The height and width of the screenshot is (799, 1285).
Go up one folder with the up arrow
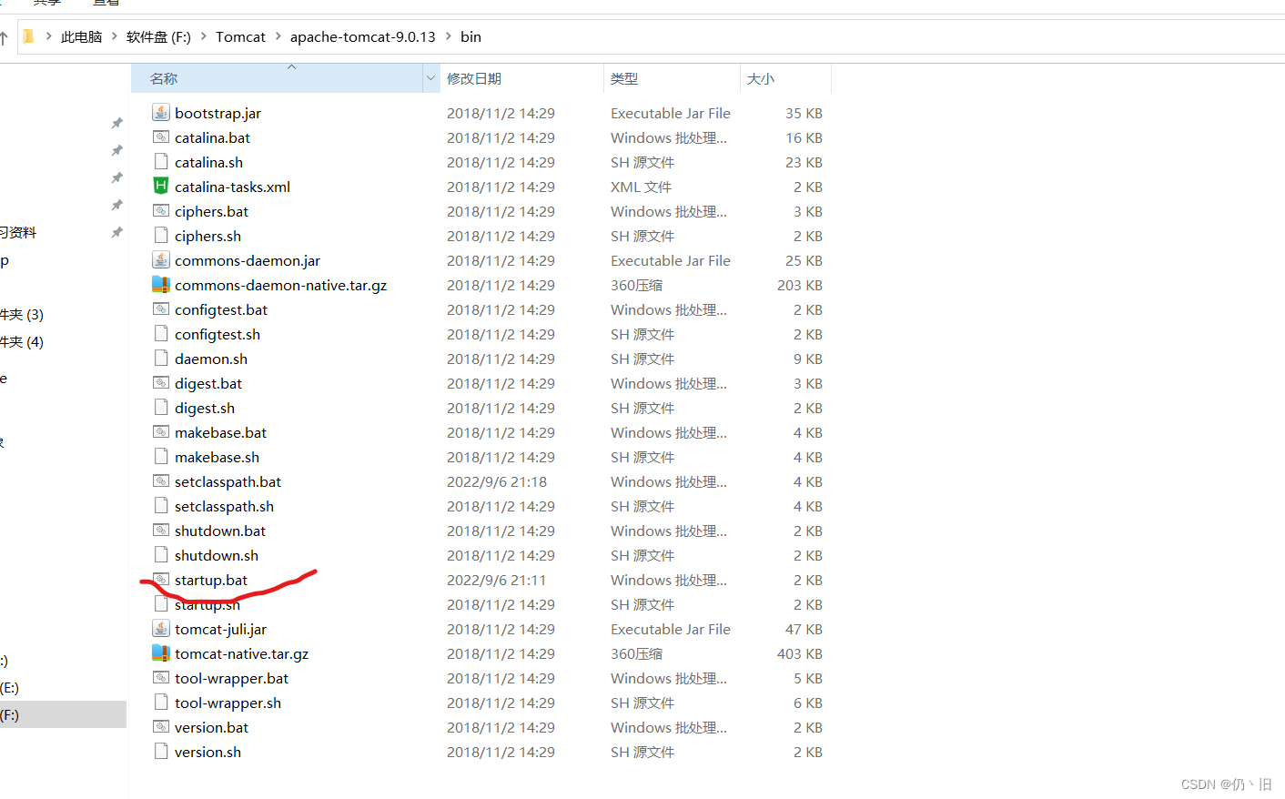click(x=4, y=37)
